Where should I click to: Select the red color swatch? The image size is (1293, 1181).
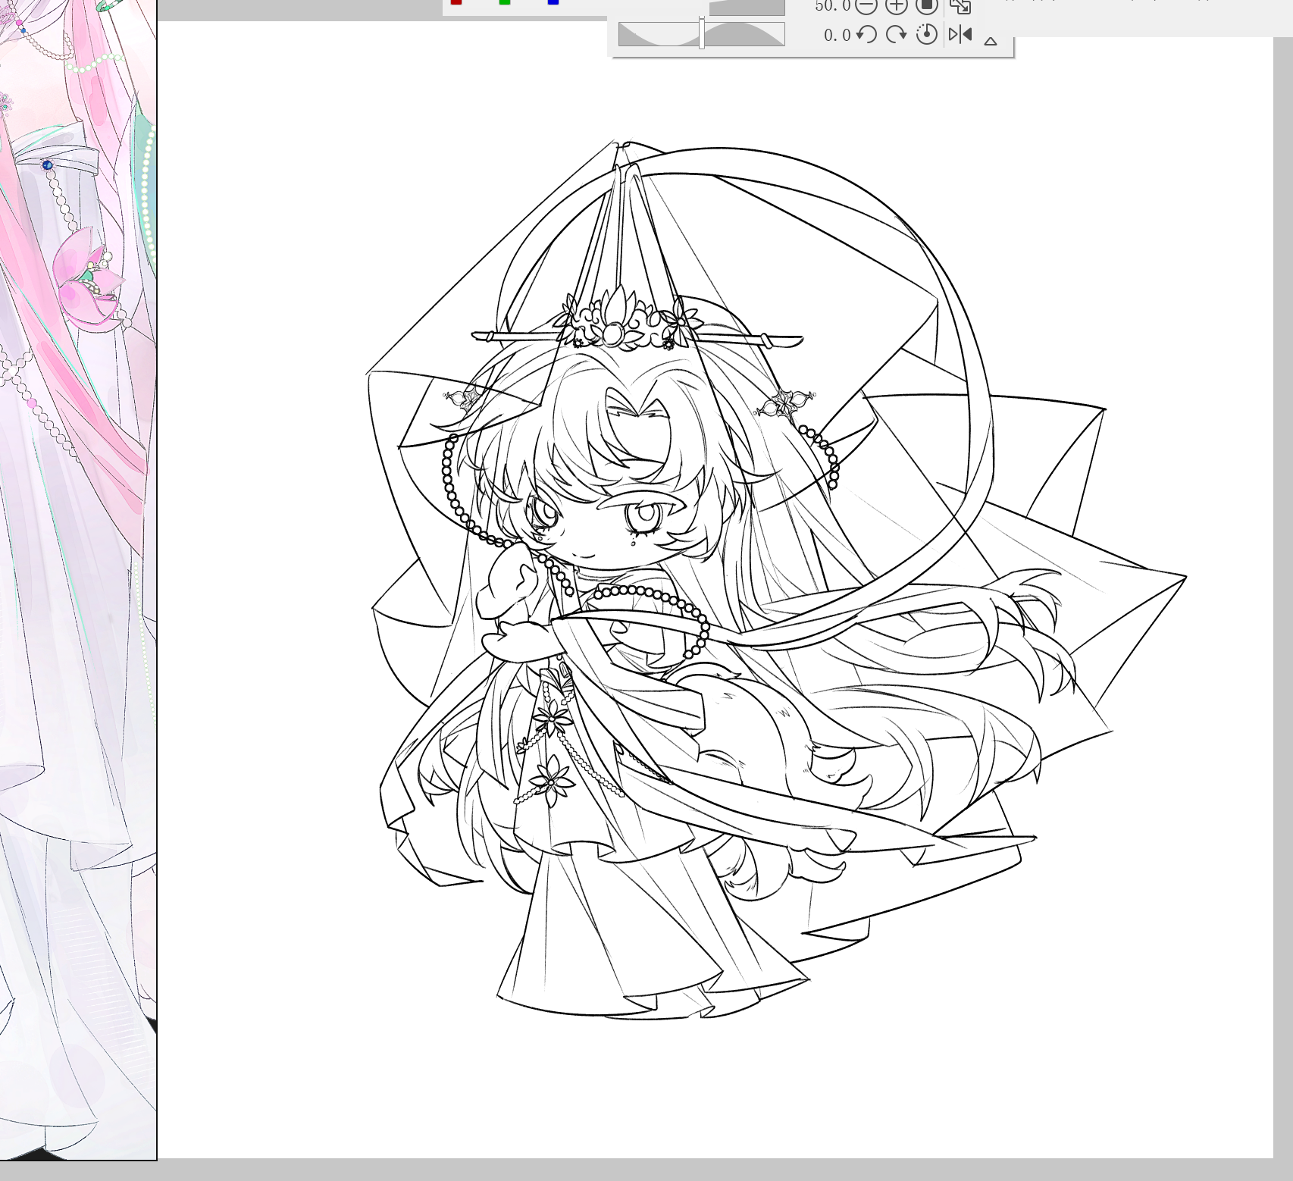456,2
